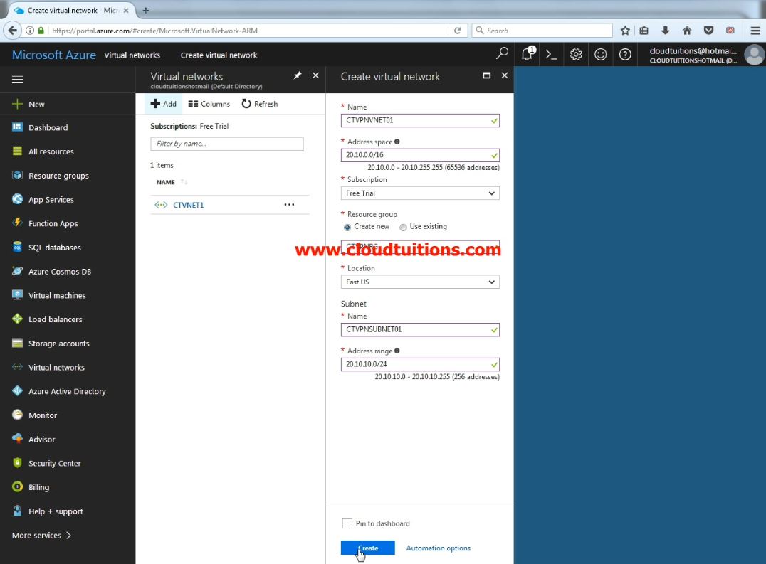Click the 20.10.10.0/24 address range field
The width and height of the screenshot is (766, 564).
[420, 364]
